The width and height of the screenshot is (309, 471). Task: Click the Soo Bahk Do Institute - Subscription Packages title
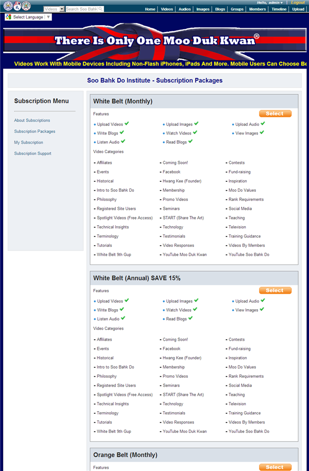(x=154, y=80)
